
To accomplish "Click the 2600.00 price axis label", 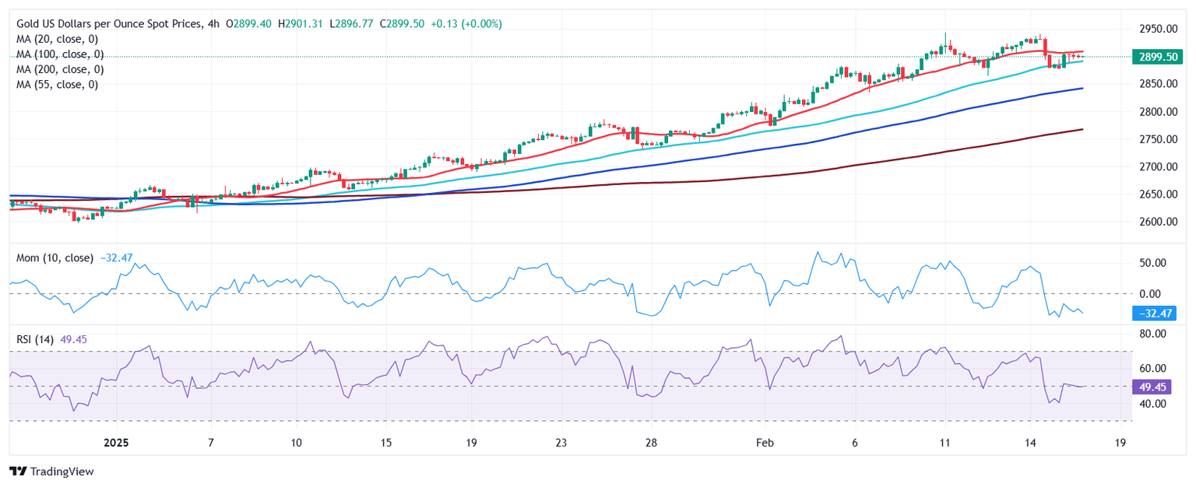I will [x=1156, y=222].
